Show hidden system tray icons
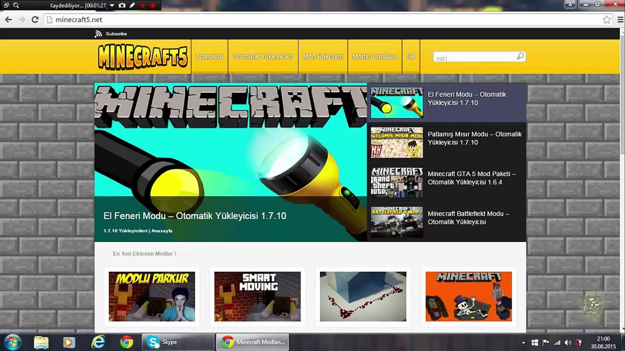The image size is (625, 351). [x=523, y=343]
